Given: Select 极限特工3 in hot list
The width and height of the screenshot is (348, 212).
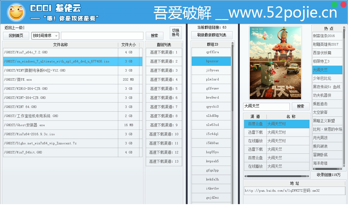Looking at the screenshot, I should point(327,62).
